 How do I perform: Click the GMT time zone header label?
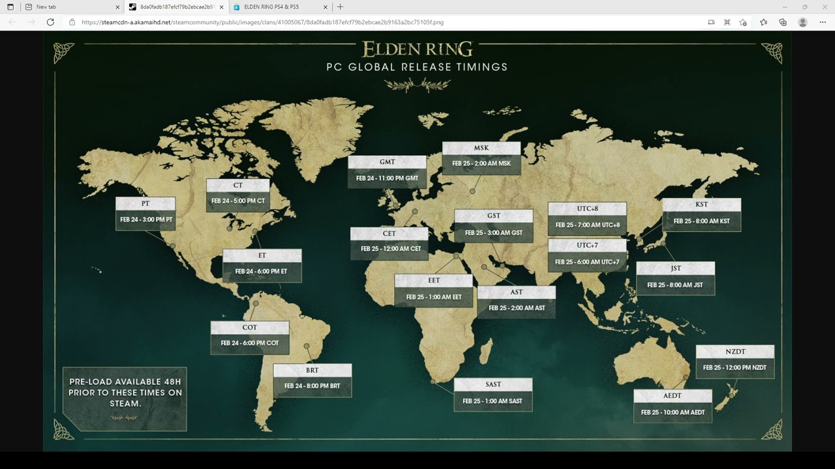[x=387, y=162]
